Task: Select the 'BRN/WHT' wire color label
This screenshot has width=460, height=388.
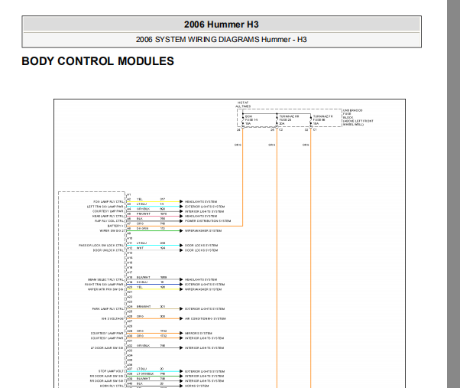Action: point(144,306)
